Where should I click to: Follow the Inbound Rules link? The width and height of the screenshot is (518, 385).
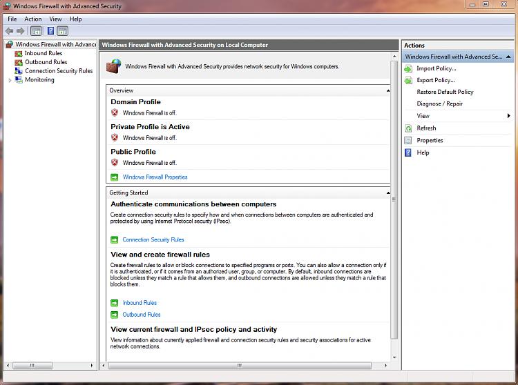[140, 303]
